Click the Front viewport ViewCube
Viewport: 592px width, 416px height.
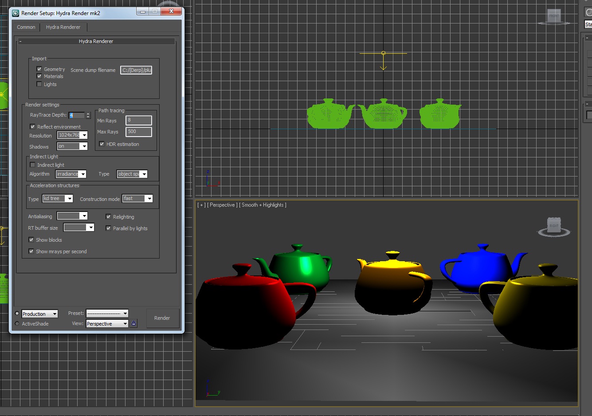coord(554,16)
